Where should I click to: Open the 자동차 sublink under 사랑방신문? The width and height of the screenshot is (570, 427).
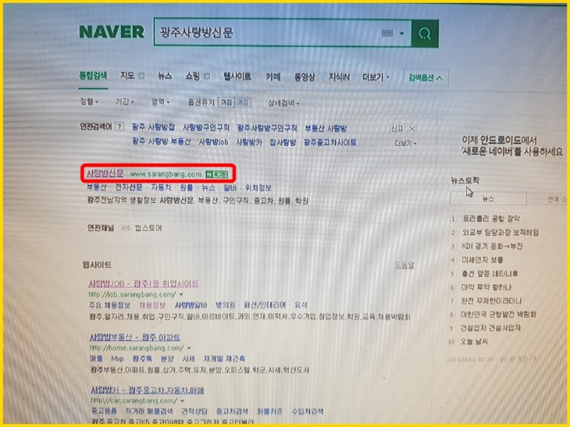pyautogui.click(x=161, y=188)
